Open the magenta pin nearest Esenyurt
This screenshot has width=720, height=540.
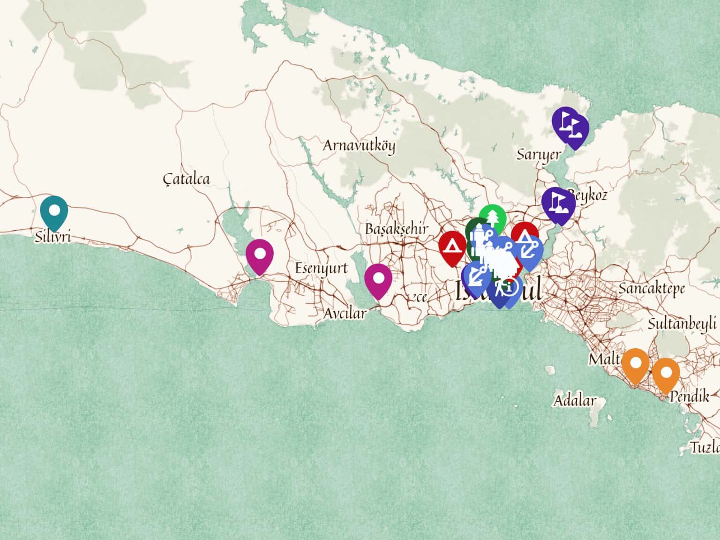(x=259, y=256)
